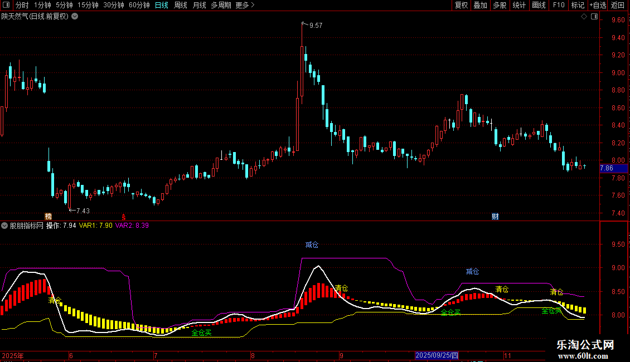The height and width of the screenshot is (362, 630).
Task: Open the 画线 drawing tools
Action: pos(539,5)
